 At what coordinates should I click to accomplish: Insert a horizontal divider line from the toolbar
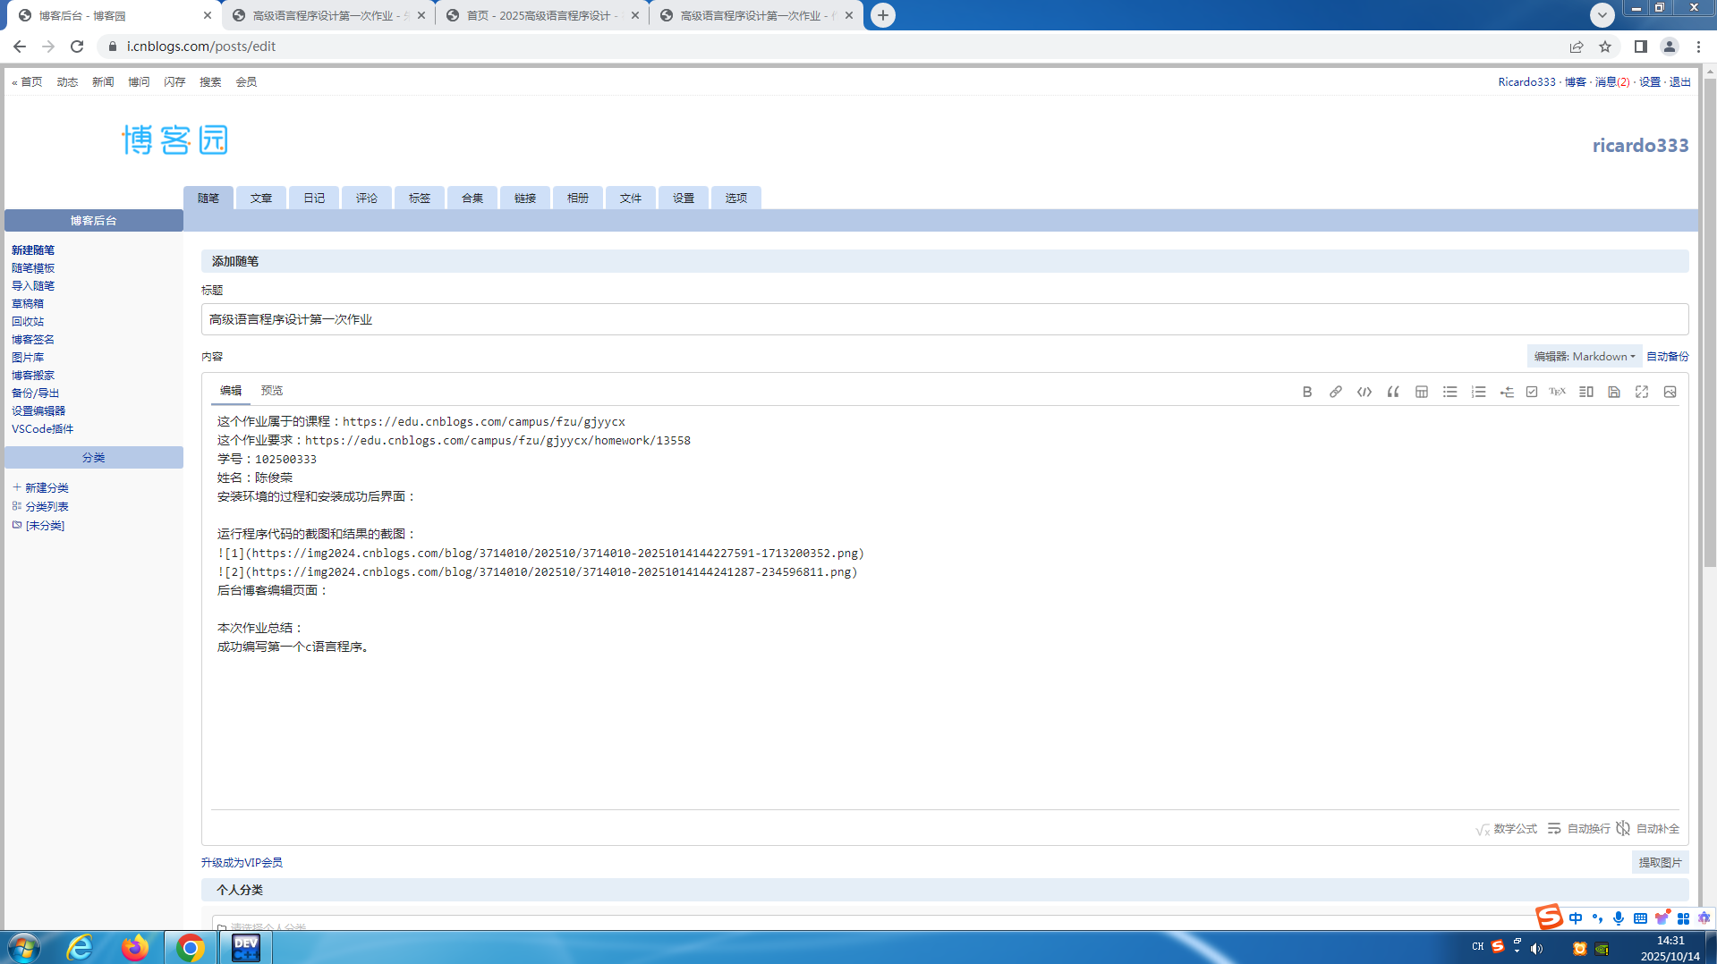click(1507, 392)
